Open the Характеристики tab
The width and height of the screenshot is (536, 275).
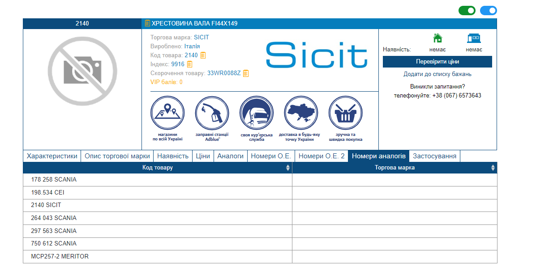52,156
